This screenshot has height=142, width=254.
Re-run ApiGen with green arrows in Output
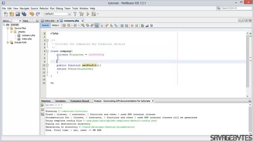(x=42, y=105)
